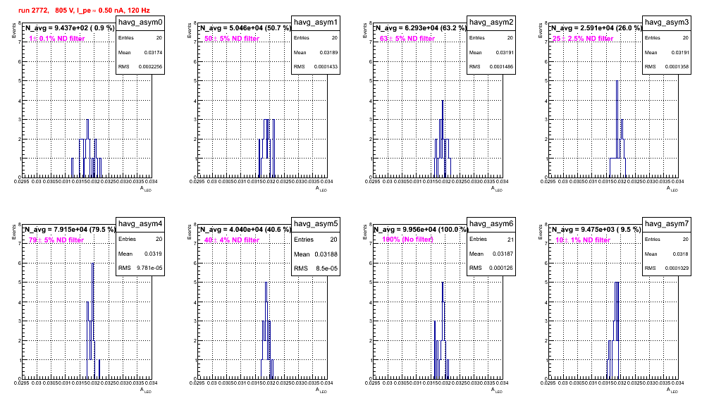Click the tallest histogram bin in havg_asym3 plot
702x403 pixels.
tap(617, 129)
